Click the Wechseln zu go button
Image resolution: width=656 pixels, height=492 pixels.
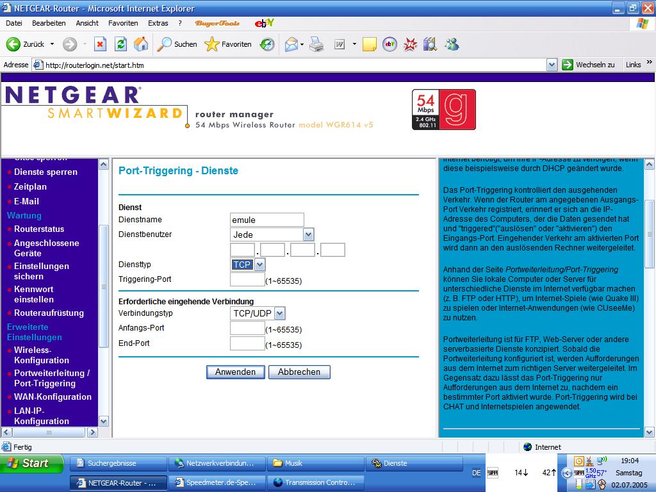coord(588,65)
